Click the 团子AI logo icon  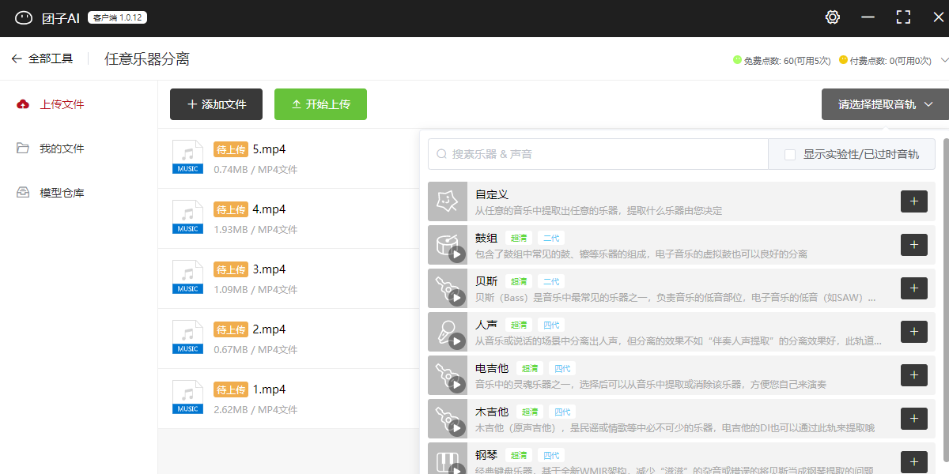pos(24,17)
